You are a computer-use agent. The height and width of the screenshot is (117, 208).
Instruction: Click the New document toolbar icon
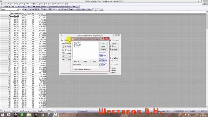(2, 6)
